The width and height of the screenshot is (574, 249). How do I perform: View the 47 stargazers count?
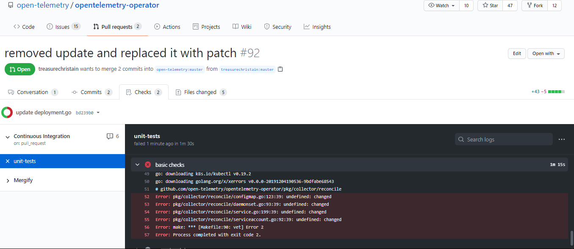click(510, 6)
